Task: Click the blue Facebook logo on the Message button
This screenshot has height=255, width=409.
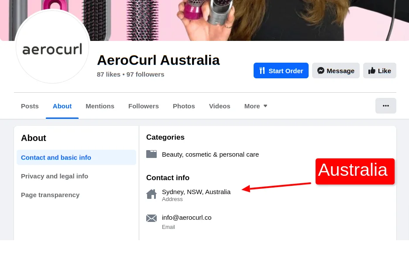Action: coord(320,70)
